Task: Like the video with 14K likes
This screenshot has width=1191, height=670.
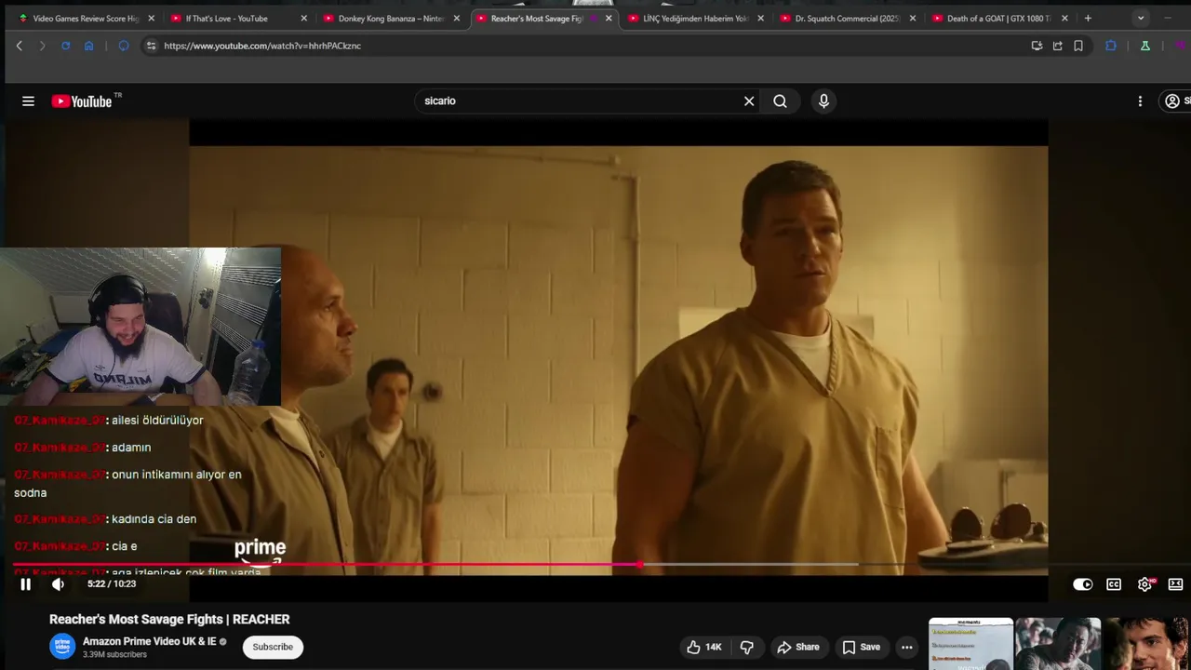Action: point(704,648)
